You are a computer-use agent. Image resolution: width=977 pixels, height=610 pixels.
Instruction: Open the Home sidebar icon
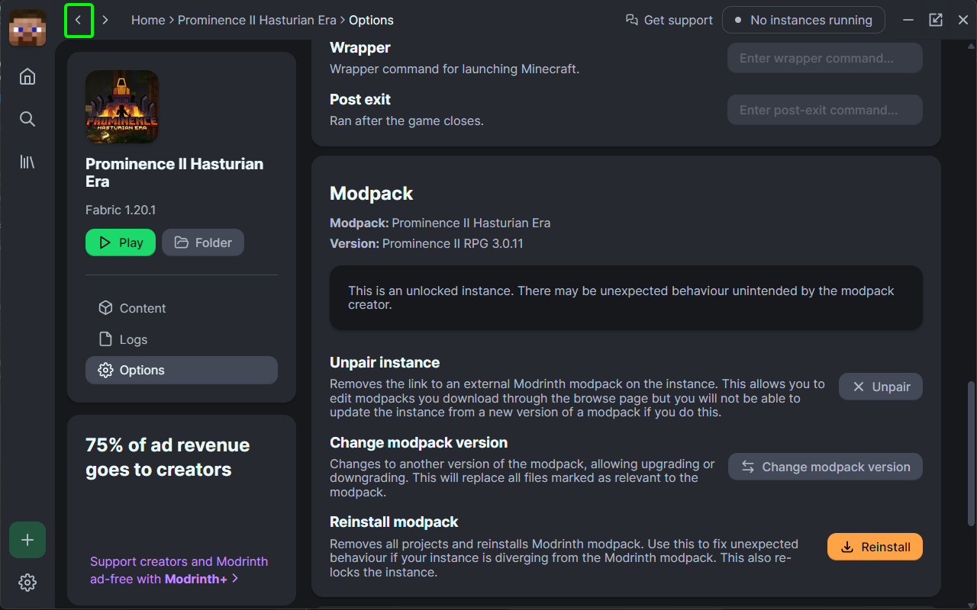click(27, 76)
